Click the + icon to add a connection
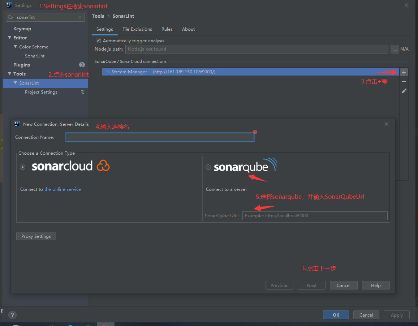Screen dimensions: 418x326 404,72
